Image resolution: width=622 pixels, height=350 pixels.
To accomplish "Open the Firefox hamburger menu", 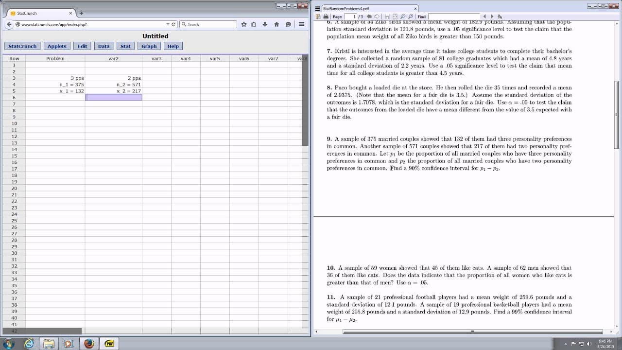I will coord(301,24).
